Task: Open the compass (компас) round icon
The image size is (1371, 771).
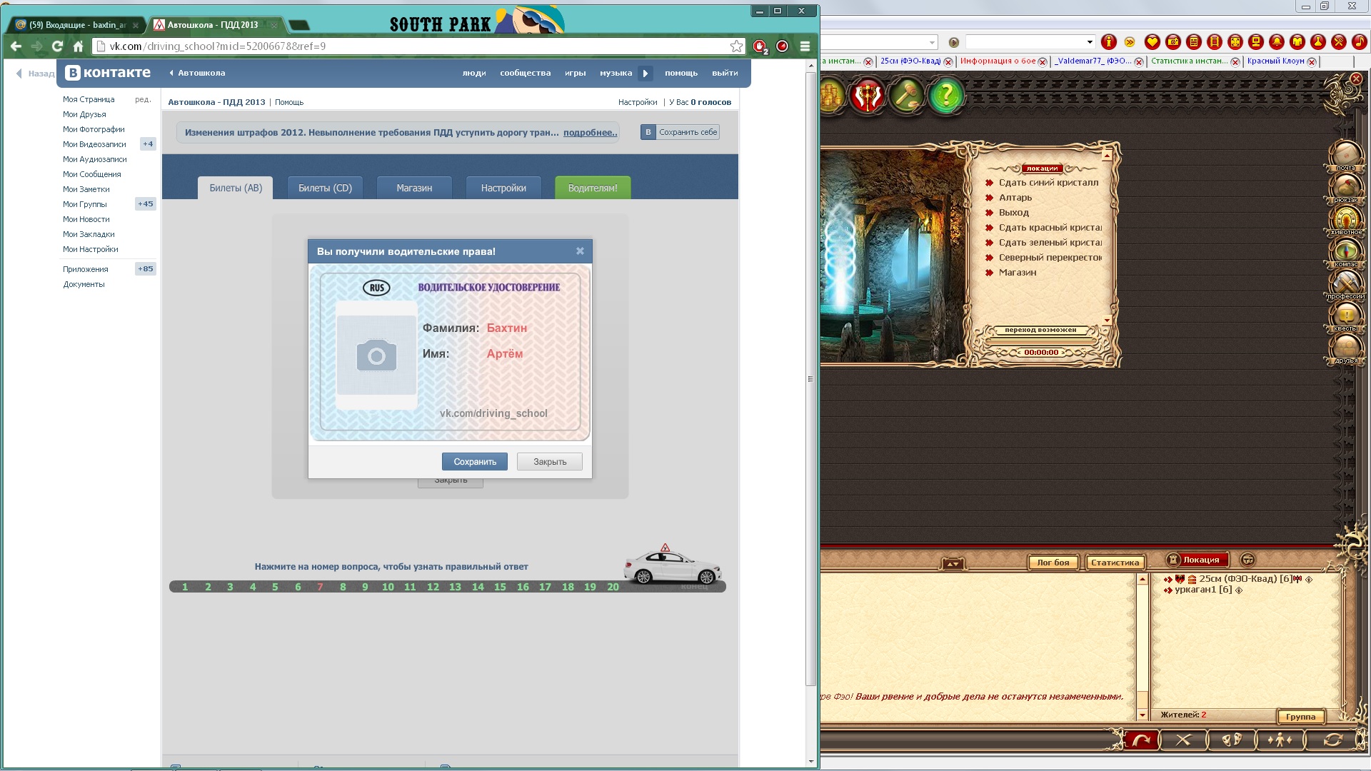Action: pos(1346,251)
